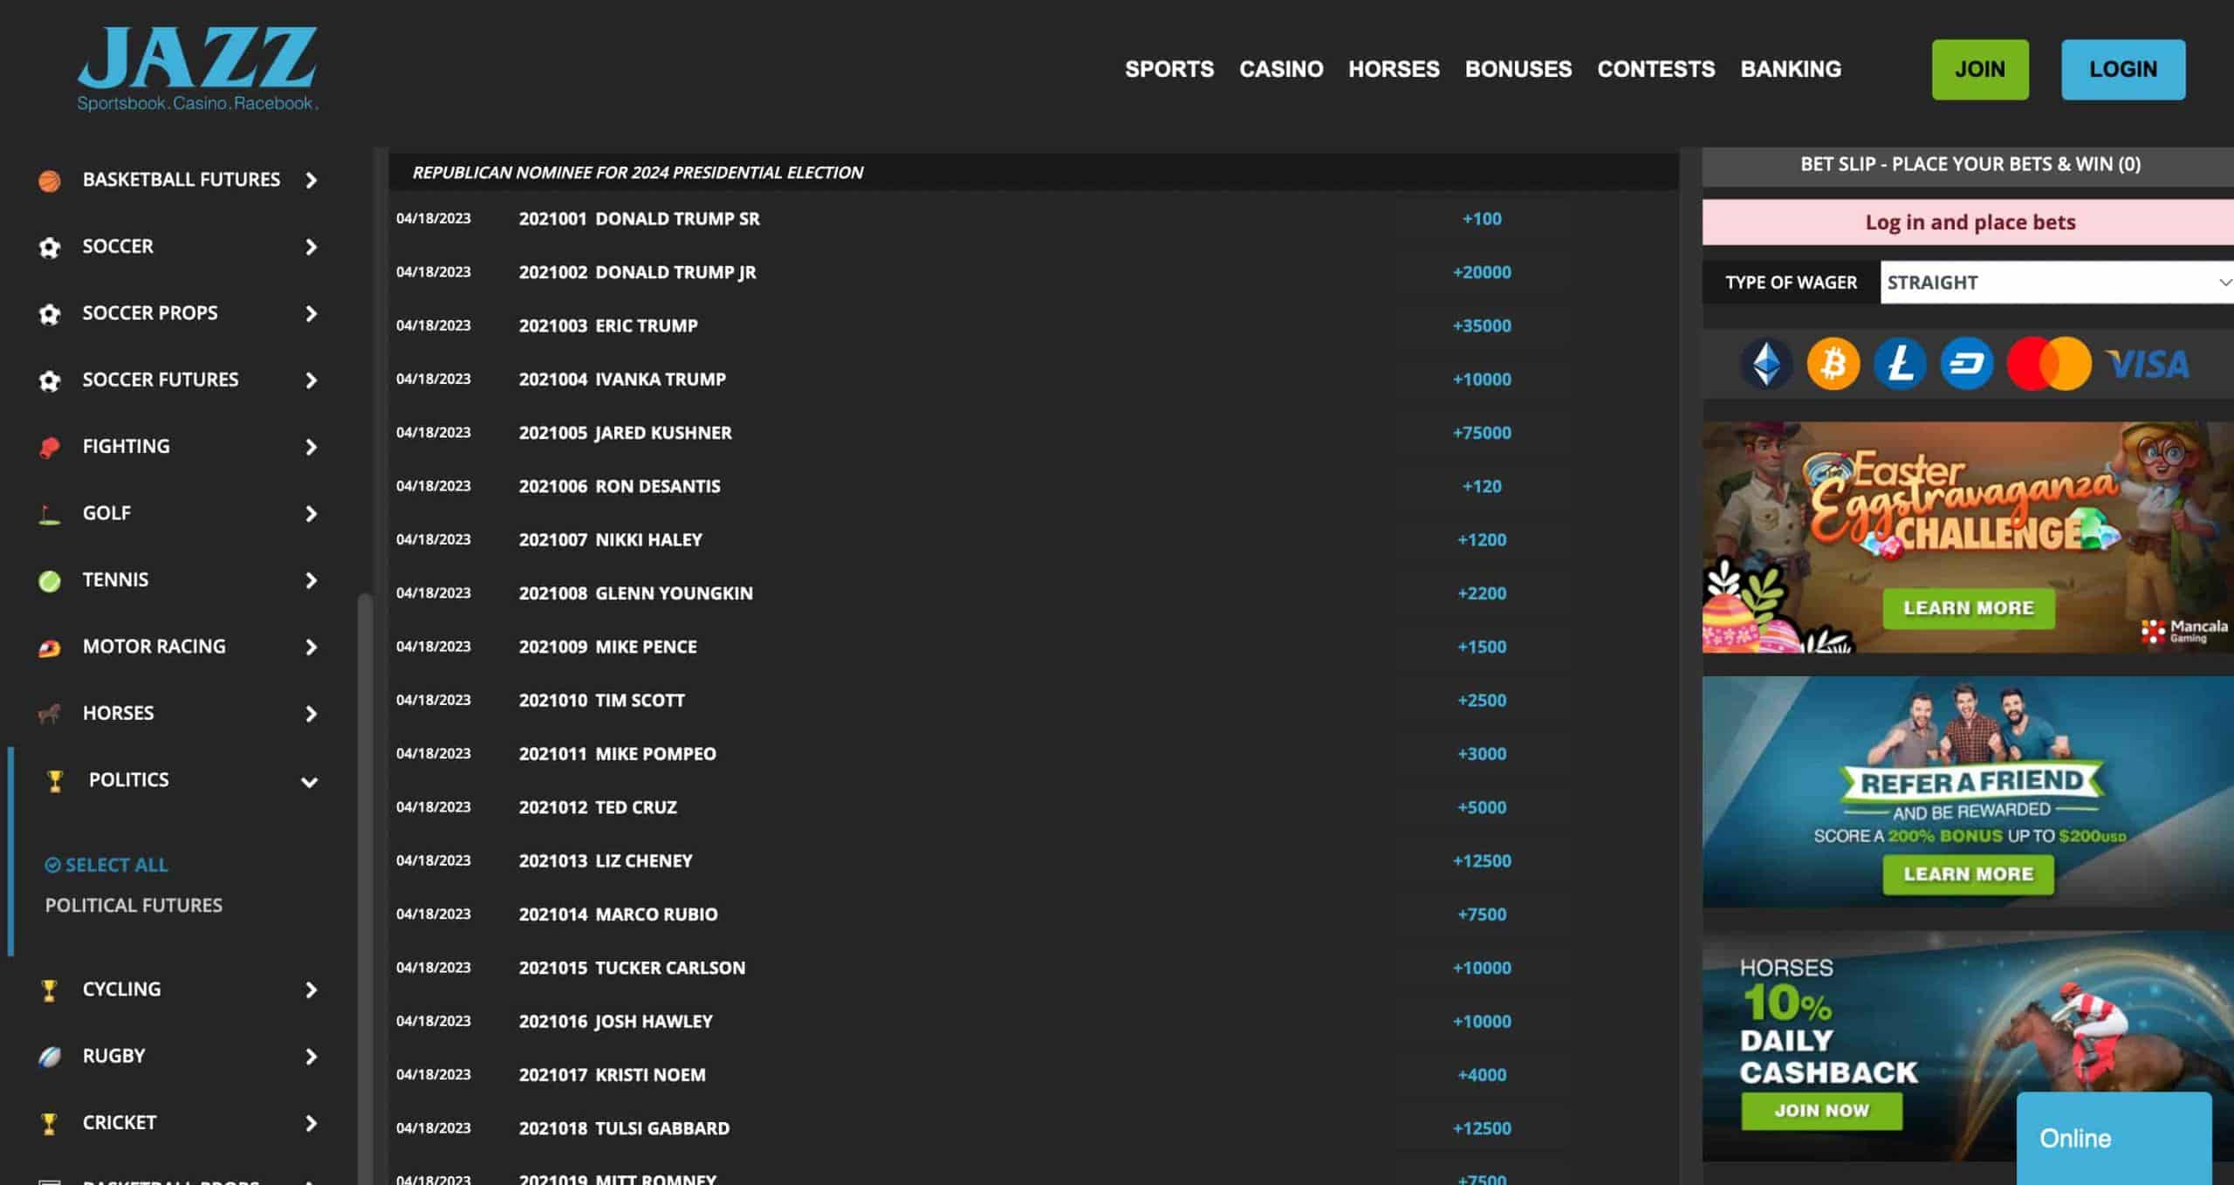The image size is (2234, 1185).
Task: Expand the Fighting category arrow
Action: click(x=312, y=448)
